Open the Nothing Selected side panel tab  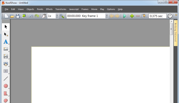[175, 33]
